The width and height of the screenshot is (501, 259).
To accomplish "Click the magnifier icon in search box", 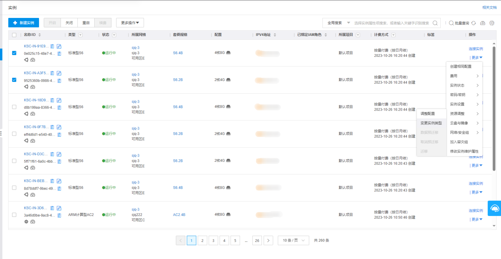I will coord(435,23).
